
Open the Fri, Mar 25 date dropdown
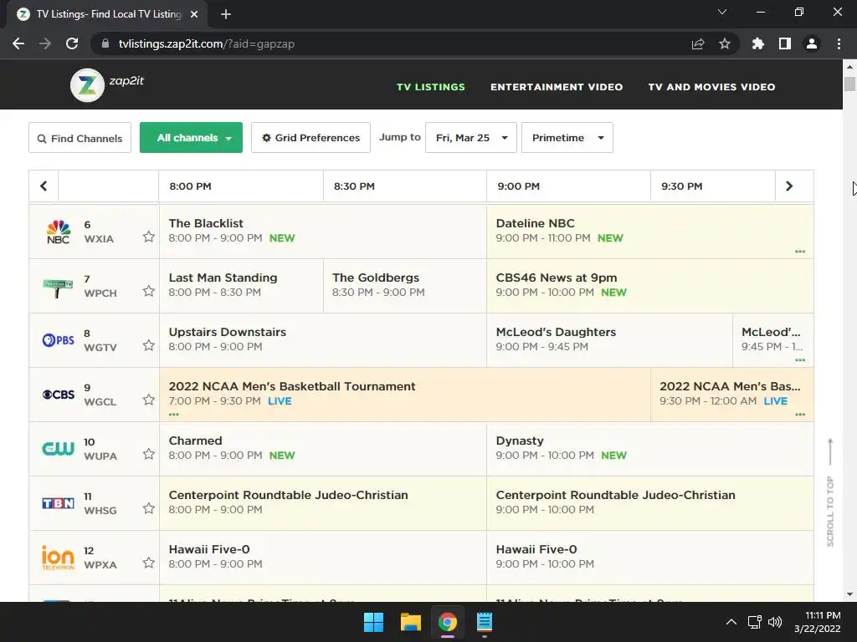(x=471, y=138)
